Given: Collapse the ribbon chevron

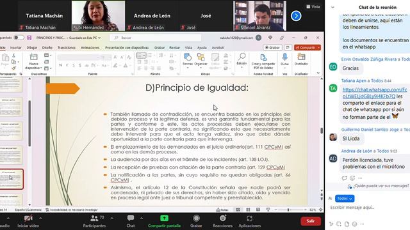Looking at the screenshot, I should click(318, 73).
